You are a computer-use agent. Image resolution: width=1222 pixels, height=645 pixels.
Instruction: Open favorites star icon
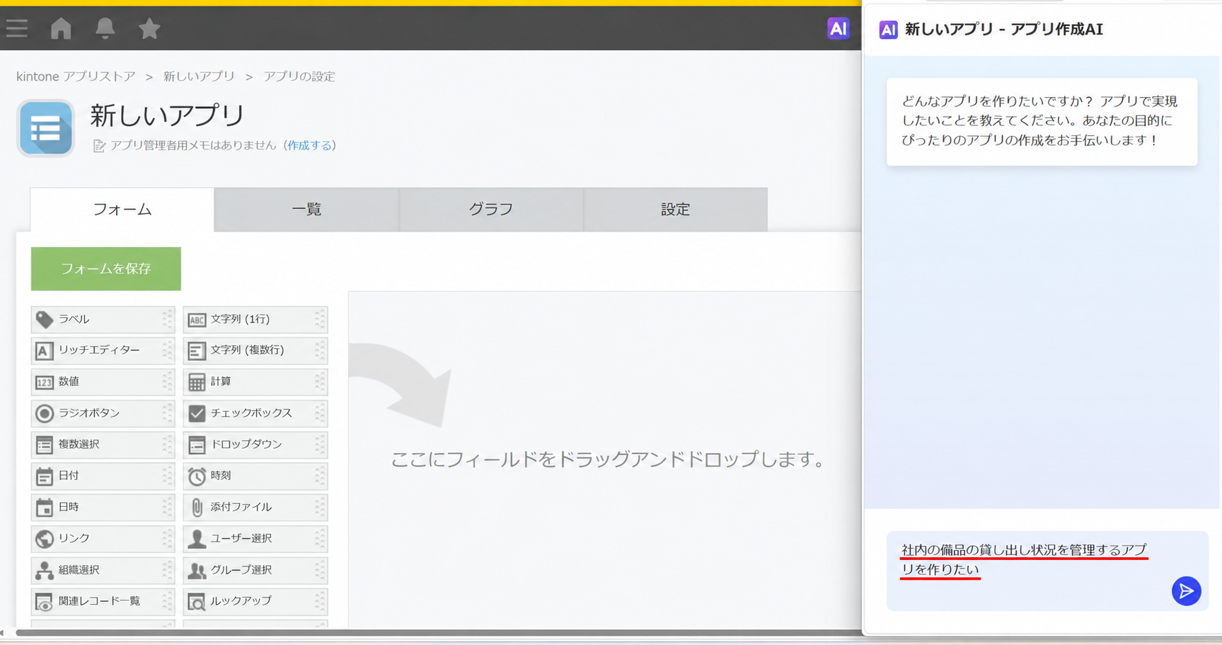point(149,28)
